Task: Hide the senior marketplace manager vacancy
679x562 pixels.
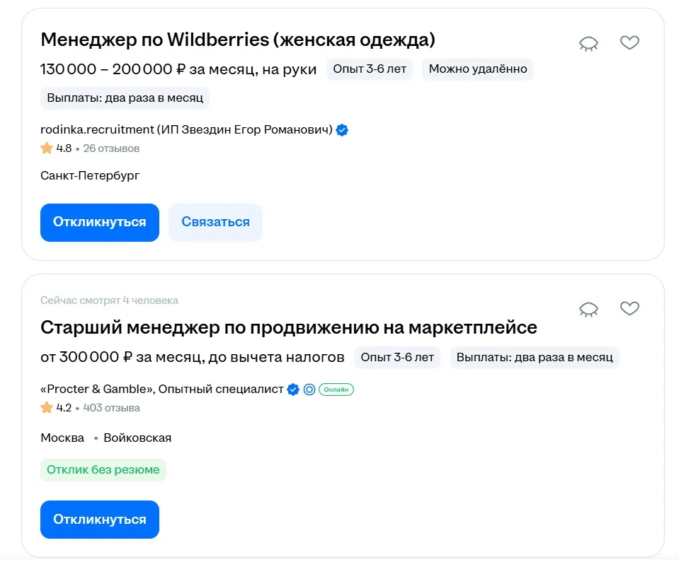Action: click(588, 309)
